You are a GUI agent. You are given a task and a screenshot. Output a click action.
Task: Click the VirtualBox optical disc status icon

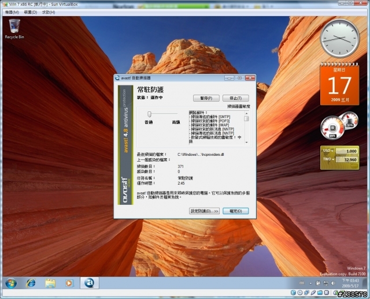[300, 293]
